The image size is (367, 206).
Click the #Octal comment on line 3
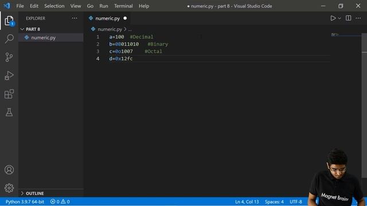(153, 51)
